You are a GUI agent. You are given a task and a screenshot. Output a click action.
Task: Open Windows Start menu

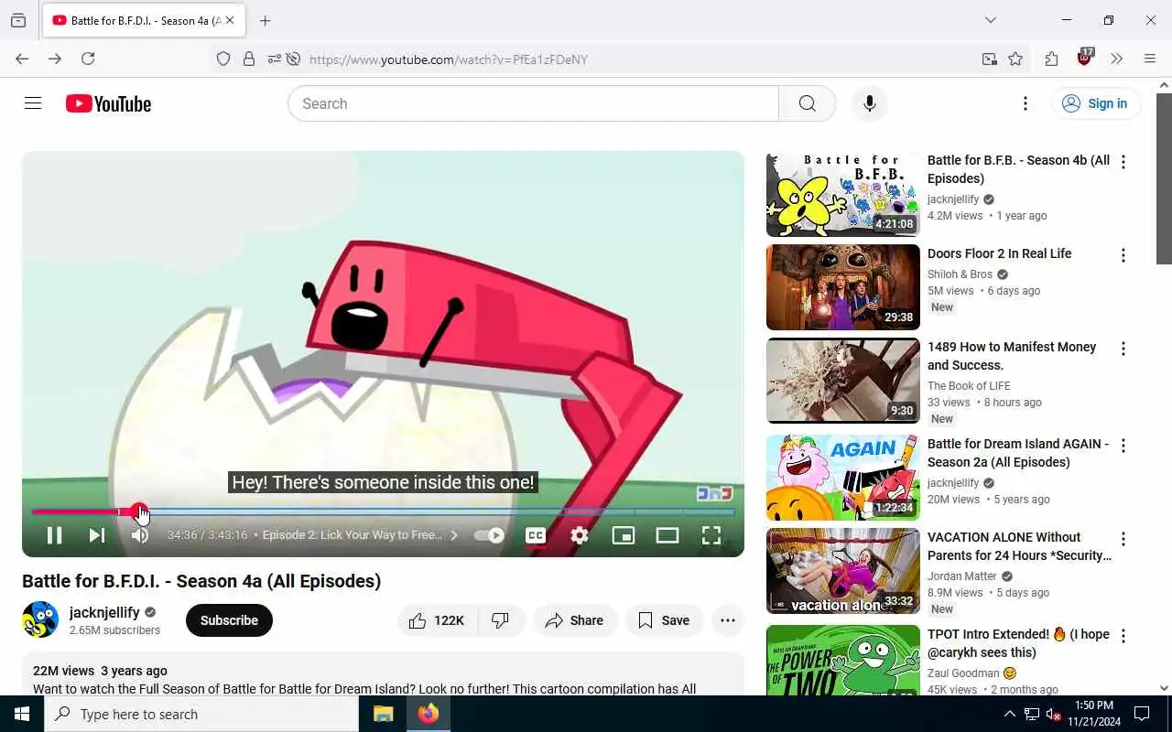pos(22,714)
